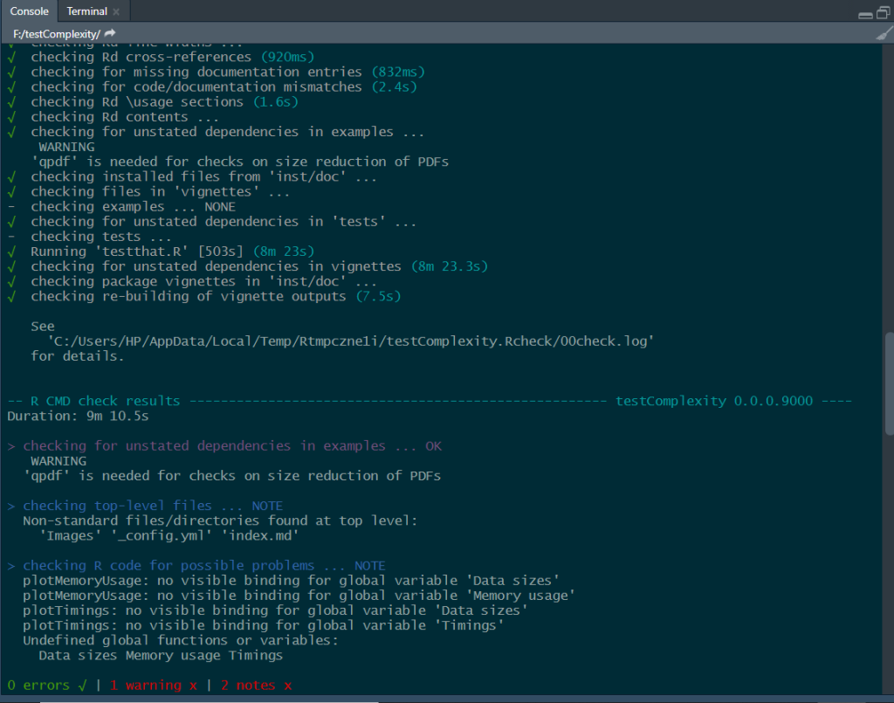Clear console with the broom icon
The width and height of the screenshot is (894, 703).
(x=884, y=34)
